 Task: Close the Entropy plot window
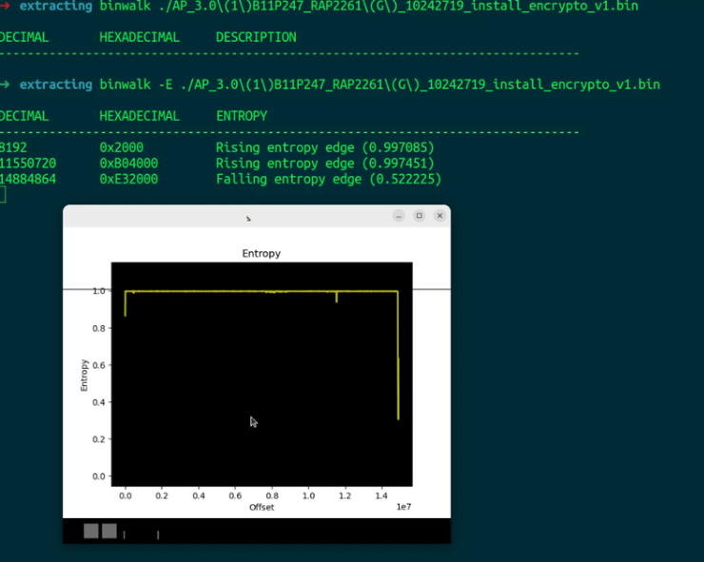[440, 216]
